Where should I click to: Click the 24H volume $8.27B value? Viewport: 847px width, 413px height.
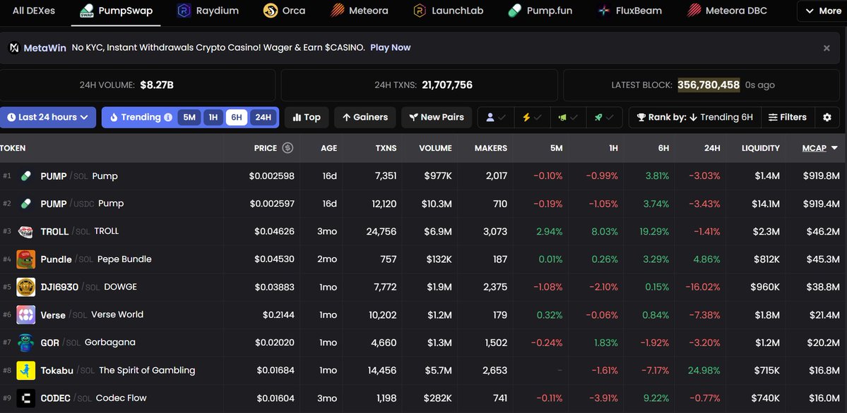point(157,85)
